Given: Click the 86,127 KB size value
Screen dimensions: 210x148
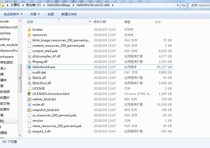Looking at the screenshot, I should point(164,67).
